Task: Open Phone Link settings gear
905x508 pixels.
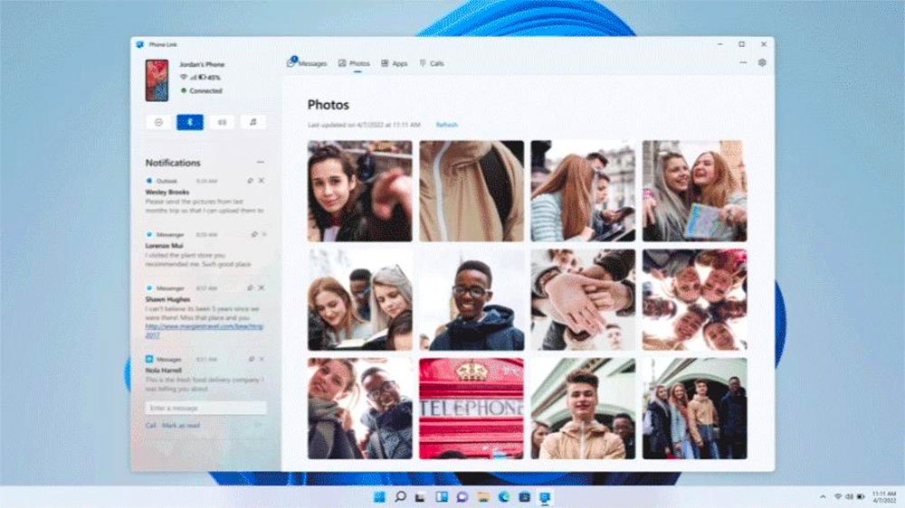Action: click(762, 63)
